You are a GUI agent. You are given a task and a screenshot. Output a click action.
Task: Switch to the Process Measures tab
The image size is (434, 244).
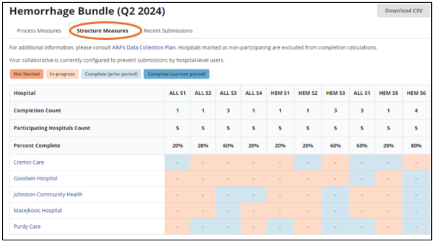click(x=39, y=31)
